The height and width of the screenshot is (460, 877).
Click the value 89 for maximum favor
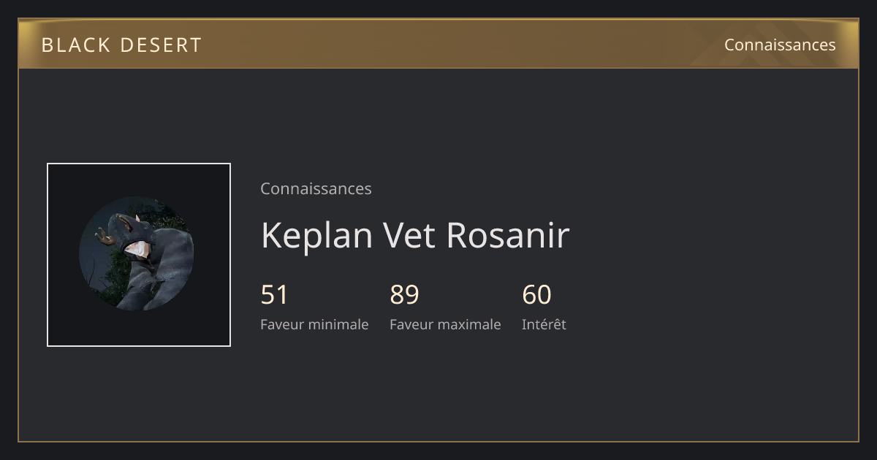tap(404, 295)
